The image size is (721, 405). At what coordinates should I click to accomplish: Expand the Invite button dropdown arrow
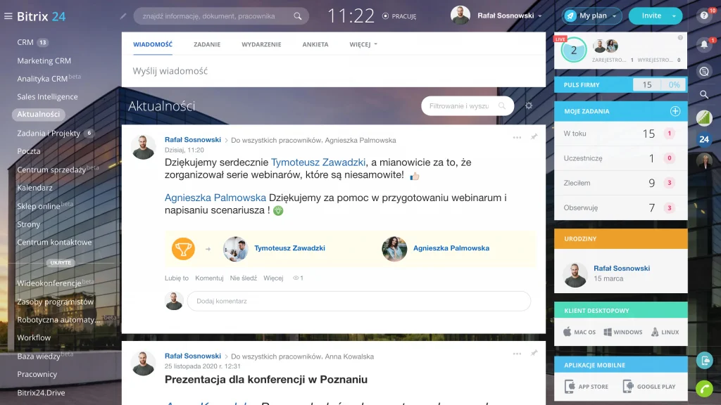(675, 15)
